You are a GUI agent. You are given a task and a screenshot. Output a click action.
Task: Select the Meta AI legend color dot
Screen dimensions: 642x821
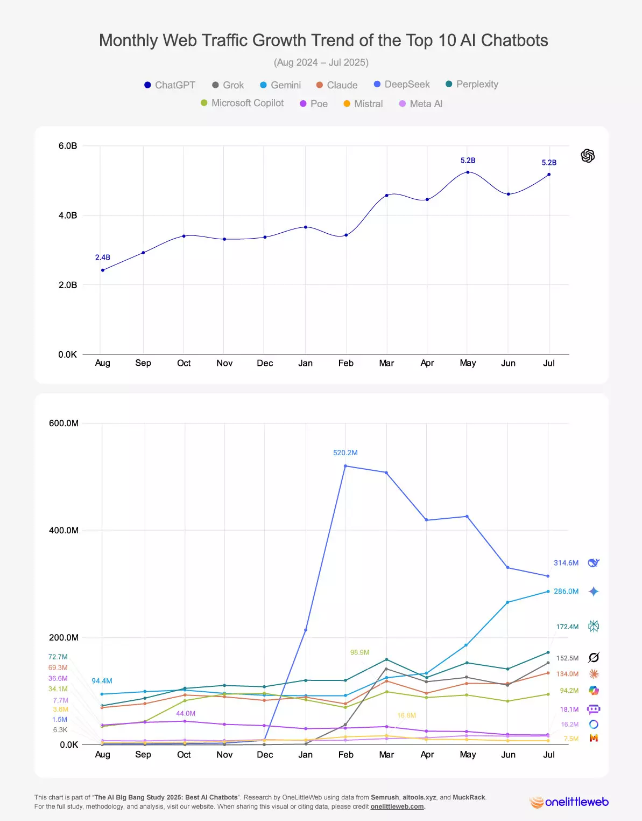coord(402,103)
